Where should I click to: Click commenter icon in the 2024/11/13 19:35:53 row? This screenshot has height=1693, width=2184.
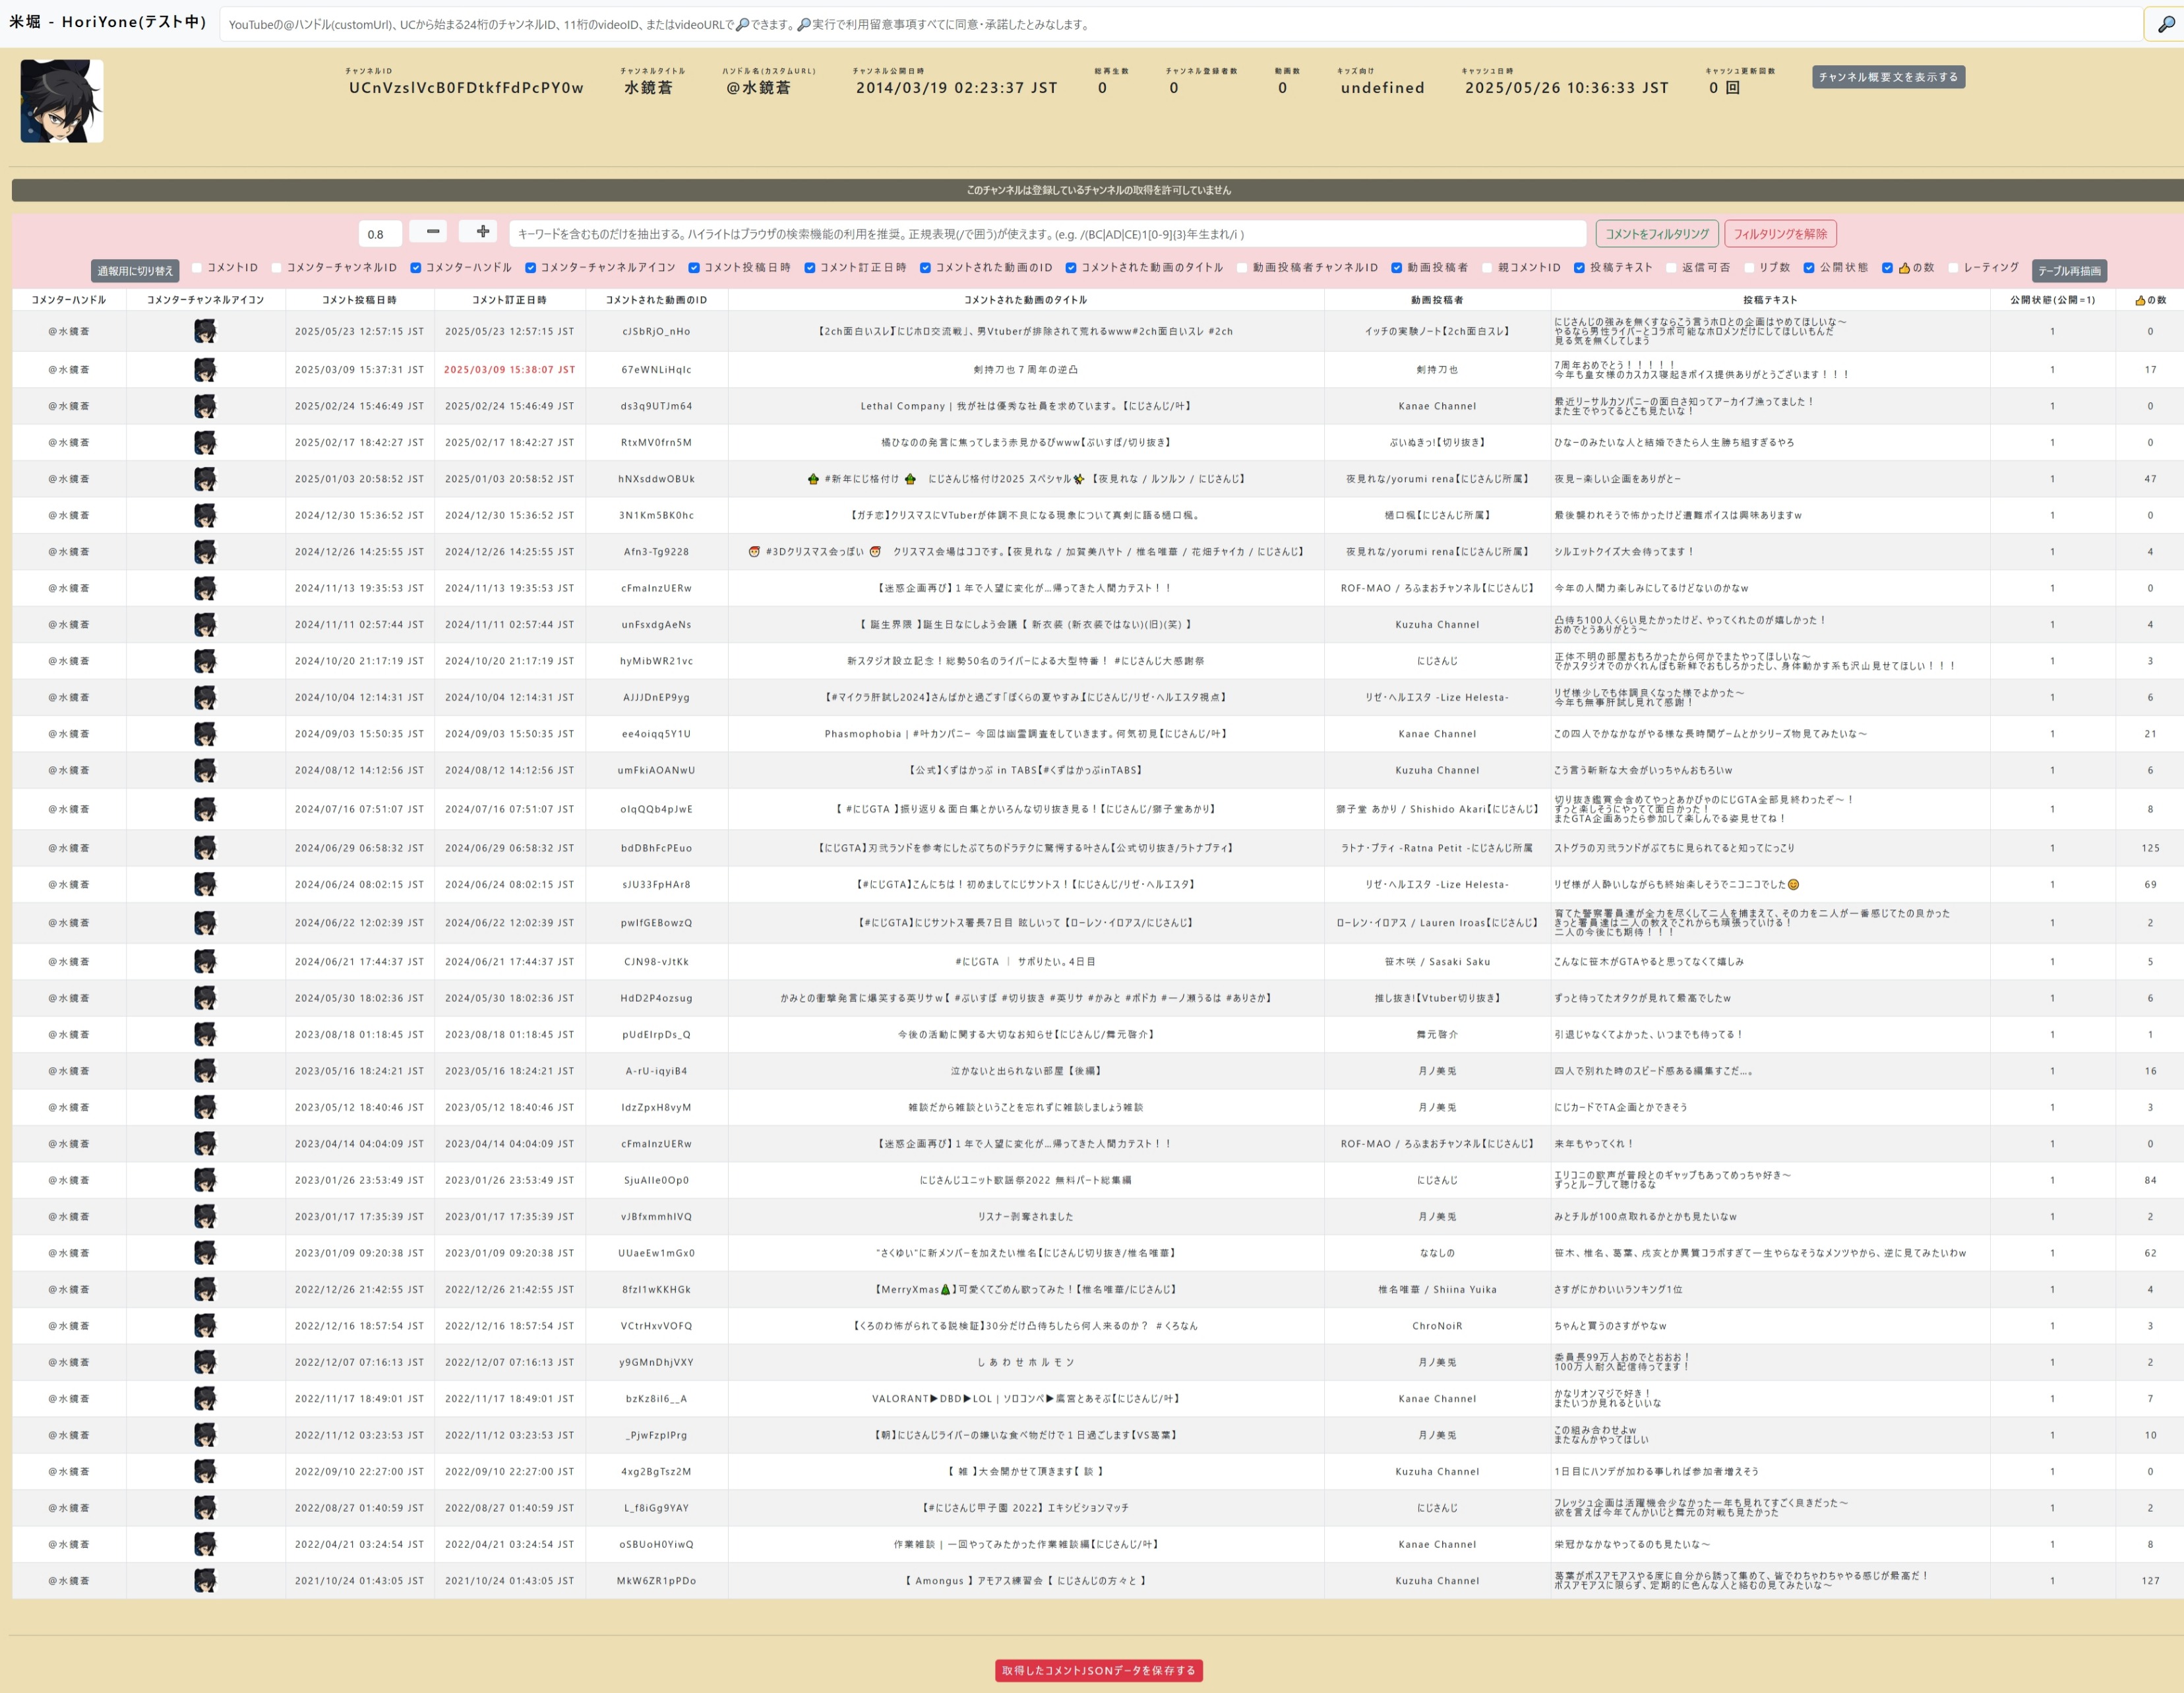point(205,588)
